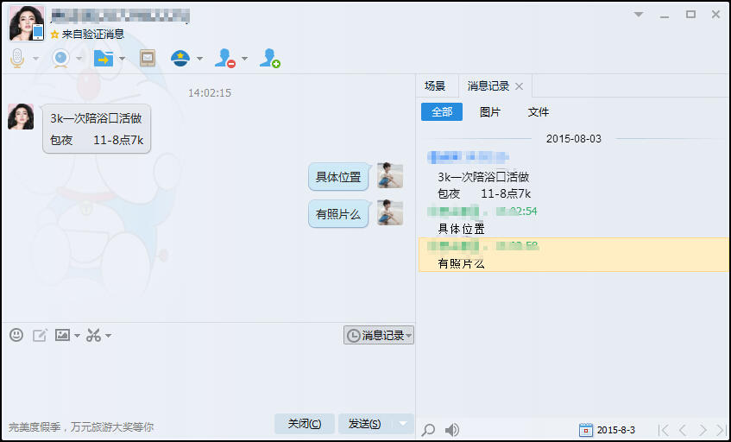731x442 pixels.
Task: Click my avatar beside 有照片么 bubble
Action: pyautogui.click(x=390, y=212)
